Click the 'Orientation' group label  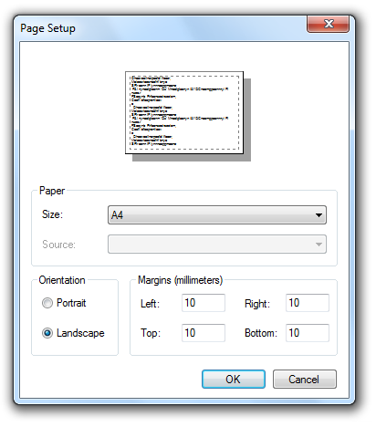62,280
